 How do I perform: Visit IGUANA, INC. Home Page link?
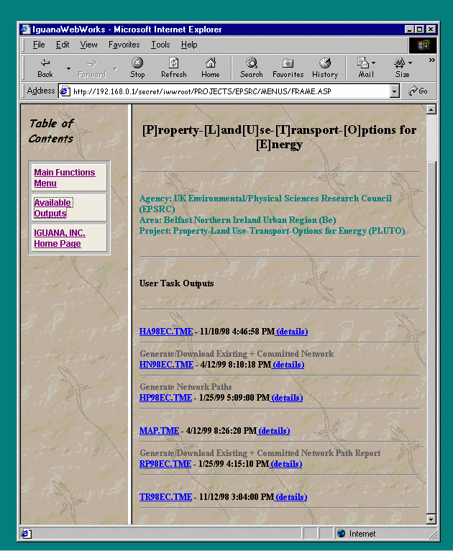pos(60,238)
